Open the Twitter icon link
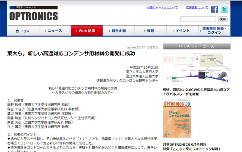 click(x=224, y=9)
